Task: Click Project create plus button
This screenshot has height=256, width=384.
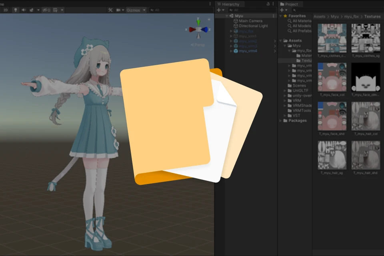Action: tap(282, 10)
